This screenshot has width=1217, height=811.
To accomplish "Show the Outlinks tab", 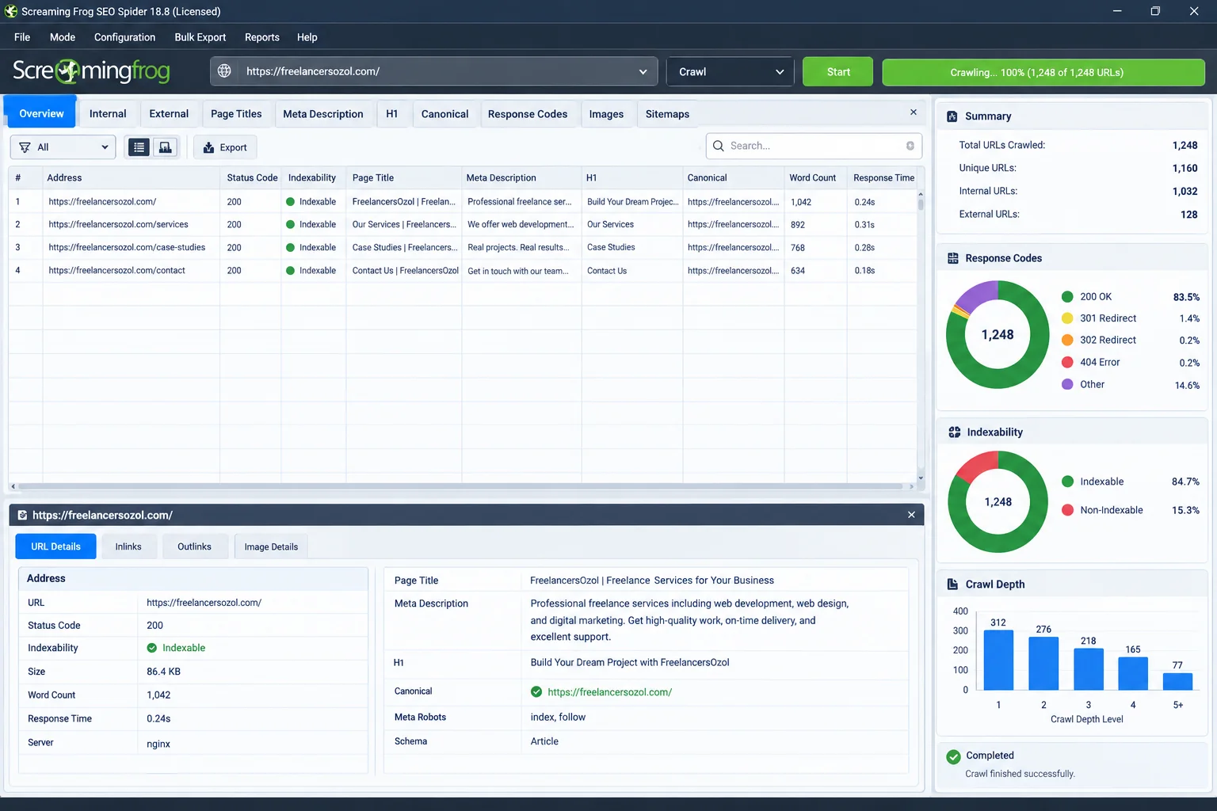I will pos(194,546).
